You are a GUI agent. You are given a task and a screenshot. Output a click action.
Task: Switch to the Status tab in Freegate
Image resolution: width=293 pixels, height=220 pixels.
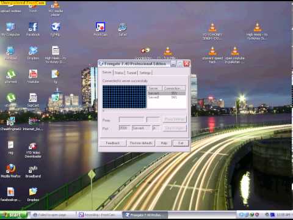coord(119,73)
